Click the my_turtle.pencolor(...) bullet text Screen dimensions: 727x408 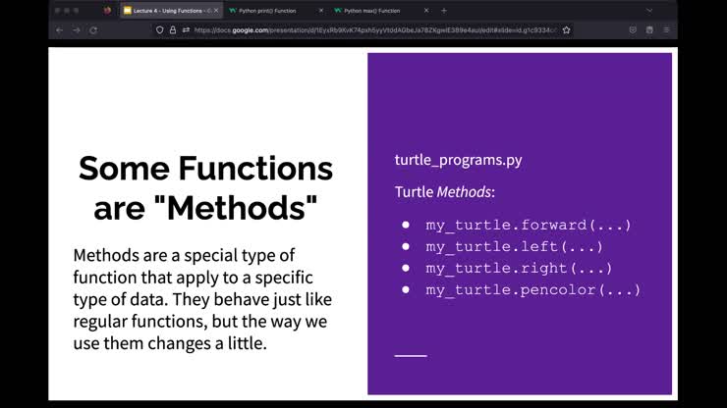click(x=532, y=289)
